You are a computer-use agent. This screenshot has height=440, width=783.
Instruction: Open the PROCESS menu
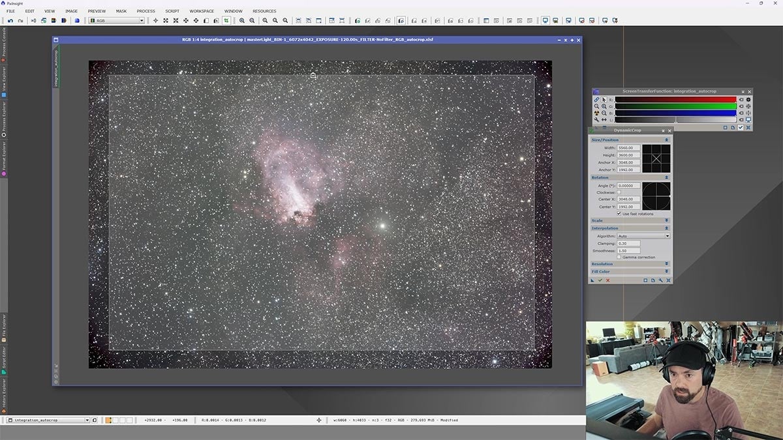(x=146, y=11)
